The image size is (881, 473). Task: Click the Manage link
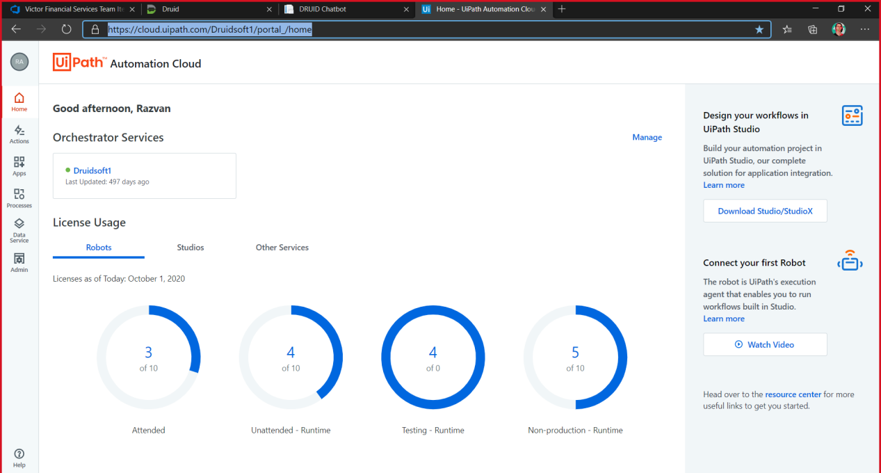pos(647,138)
